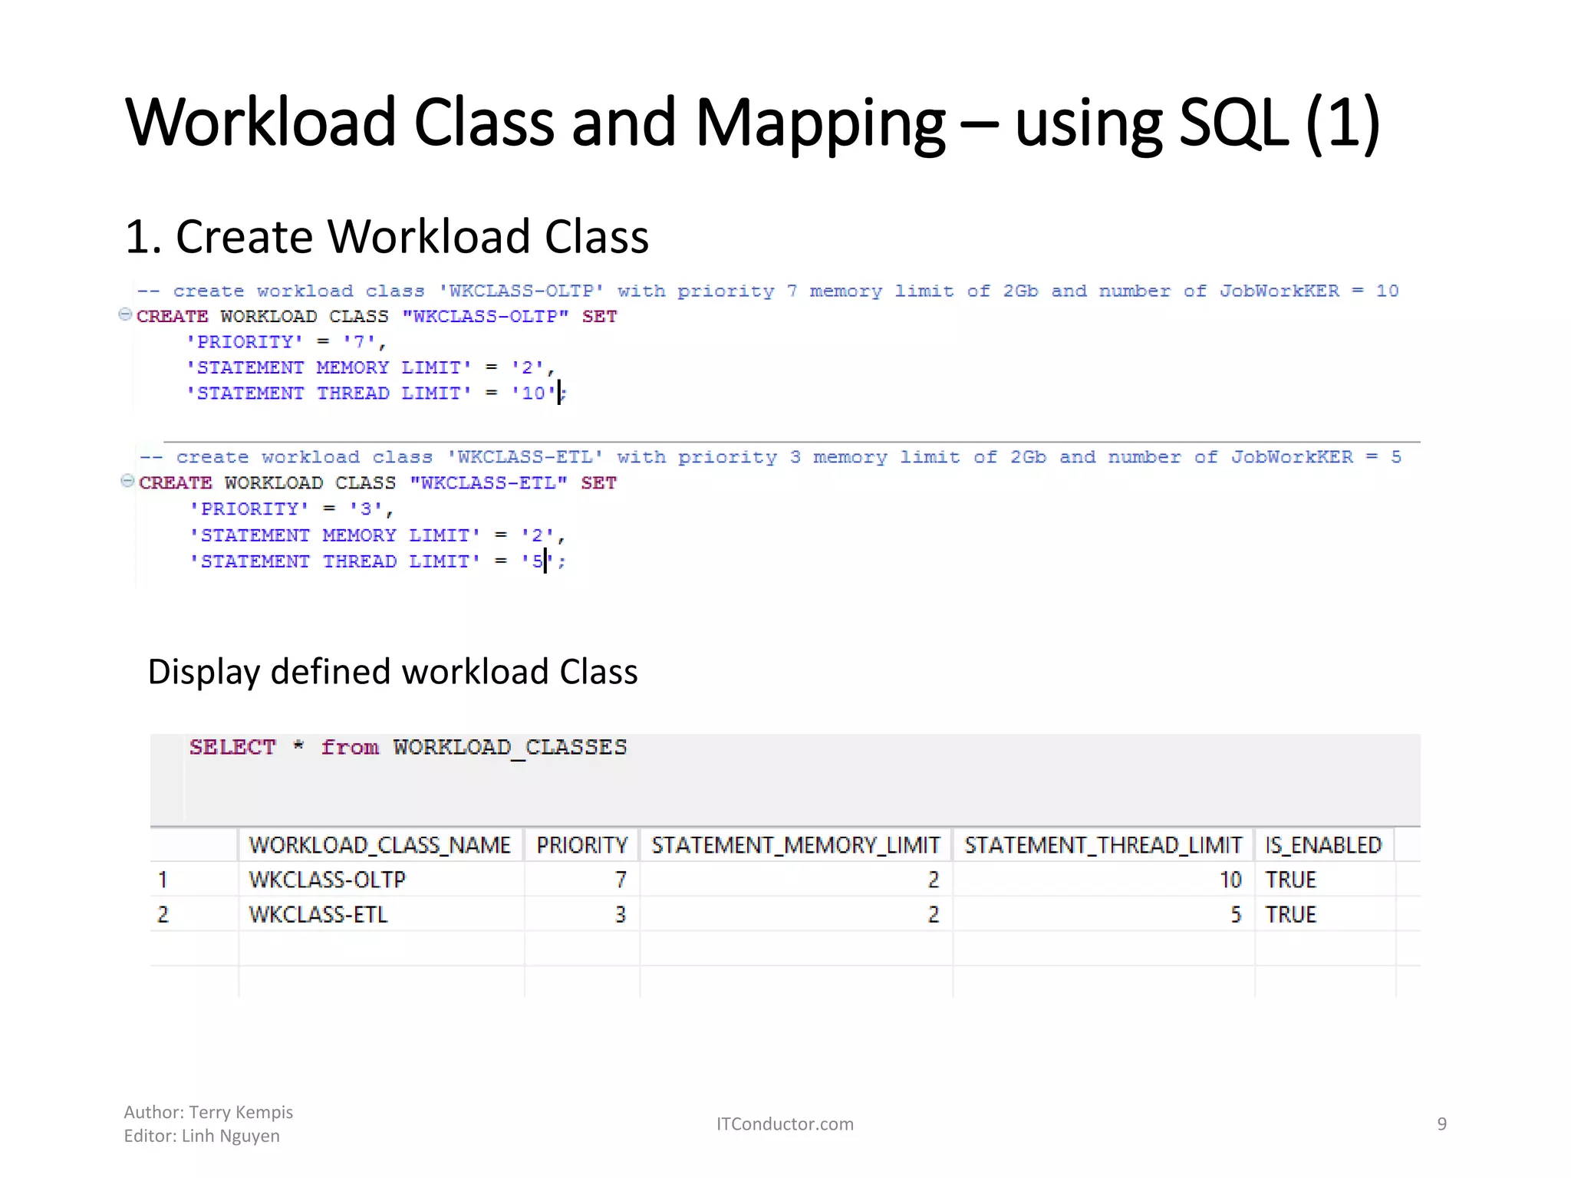Click the slide title "Workload Class and Mapping"
The height and width of the screenshot is (1178, 1571).
535,122
